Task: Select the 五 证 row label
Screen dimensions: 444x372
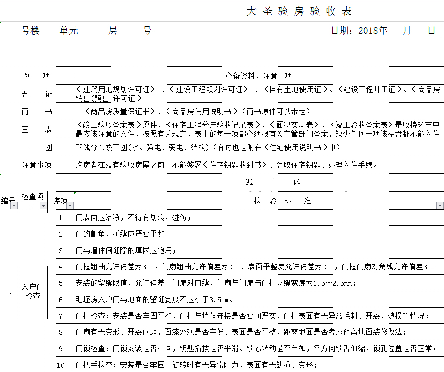Action: [37, 94]
